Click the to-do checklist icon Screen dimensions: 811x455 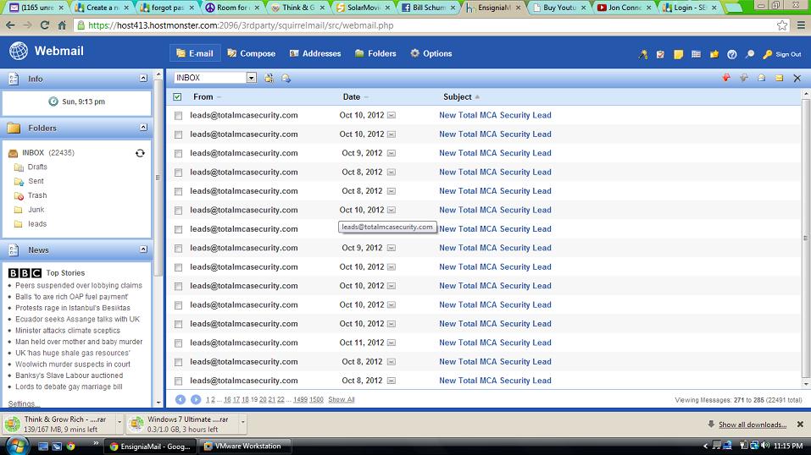[661, 54]
